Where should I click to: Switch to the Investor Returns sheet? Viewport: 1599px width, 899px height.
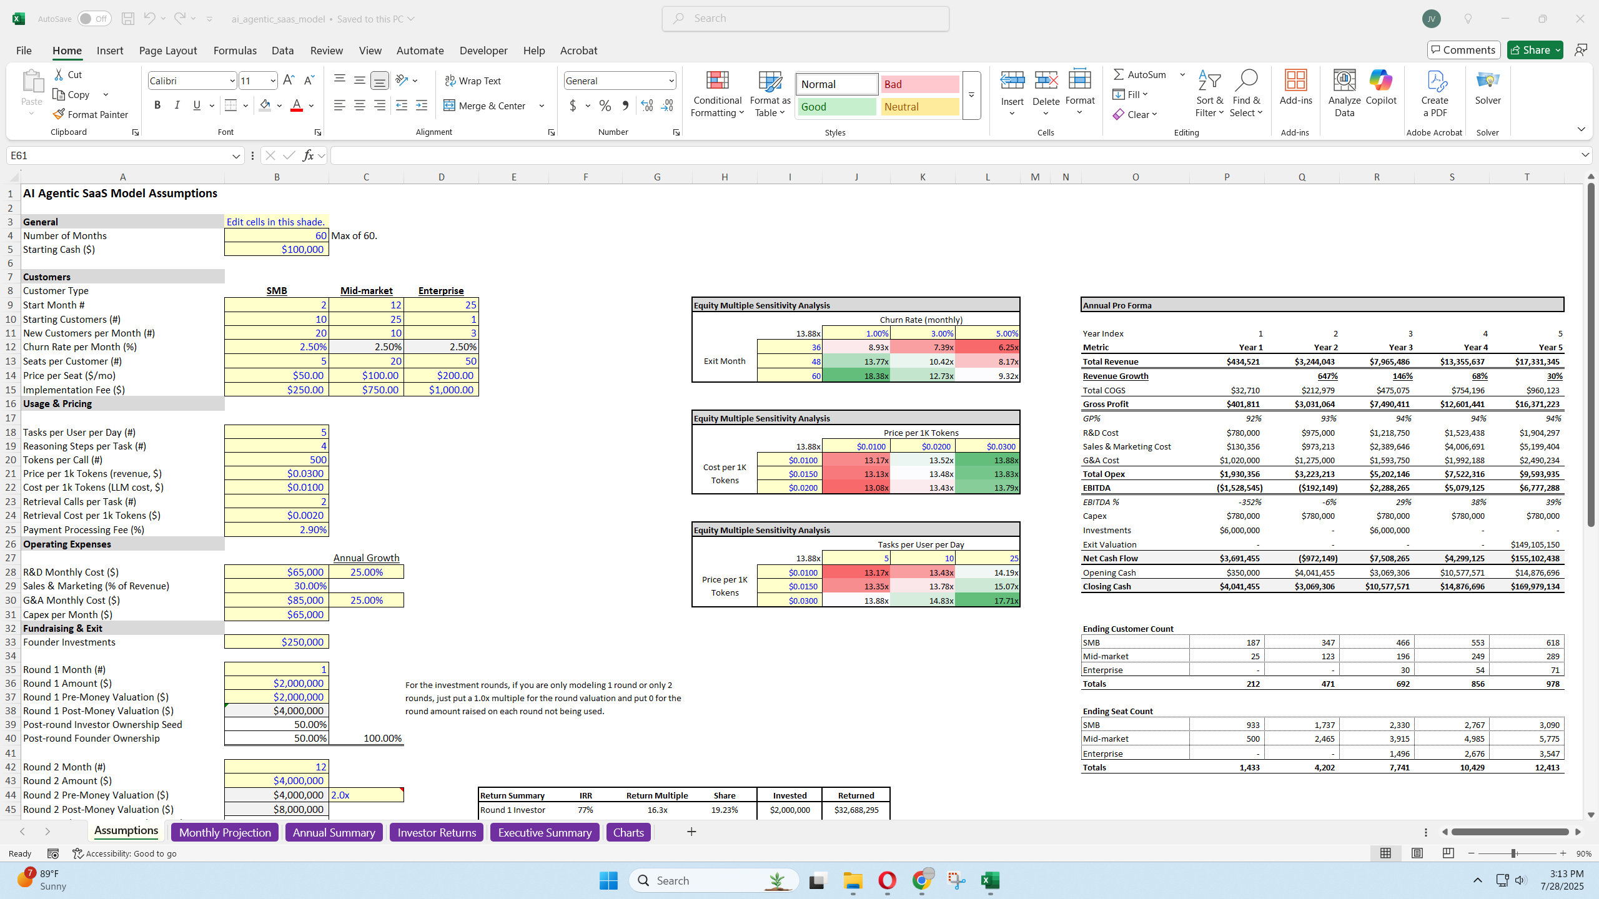436,832
